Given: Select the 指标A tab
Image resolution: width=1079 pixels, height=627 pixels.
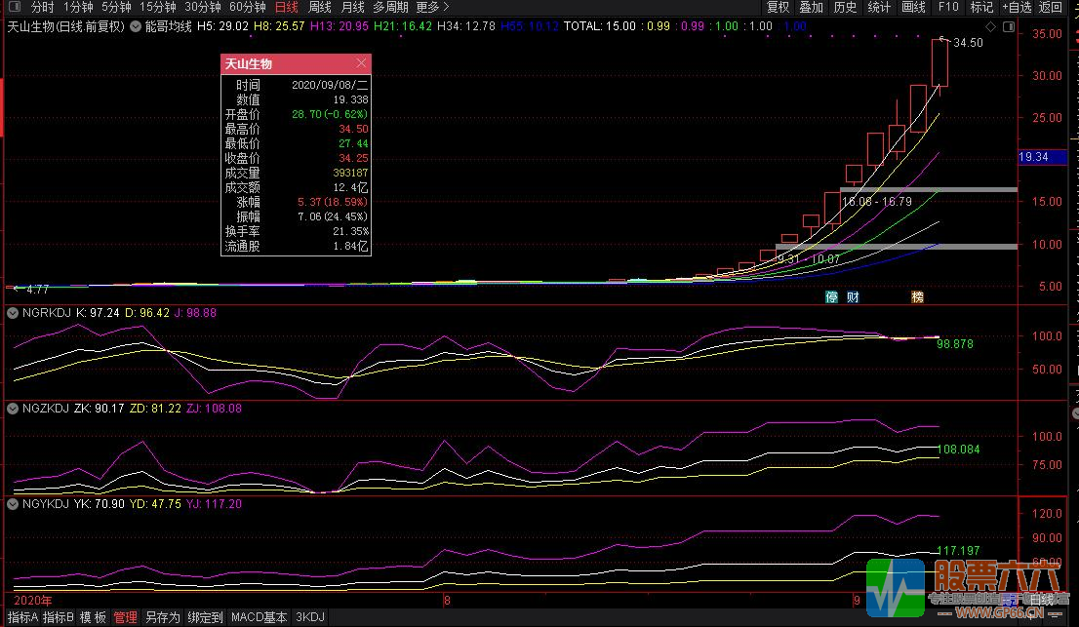Looking at the screenshot, I should [22, 617].
